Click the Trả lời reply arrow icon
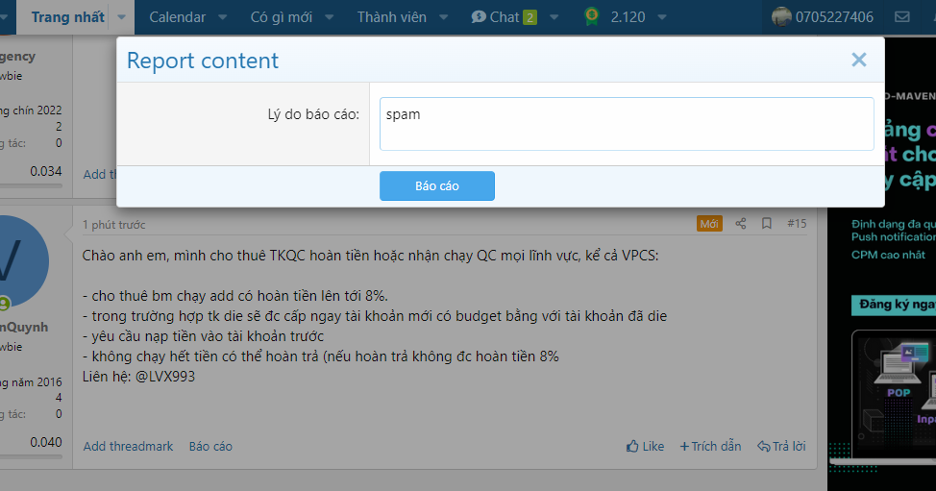This screenshot has width=936, height=491. [x=764, y=446]
